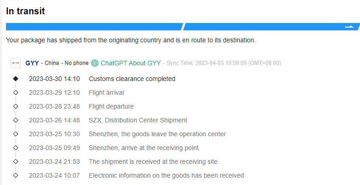This screenshot has width=360, height=185.
Task: Click the delivery arrow icon on progress bar
Action: pos(349,27)
